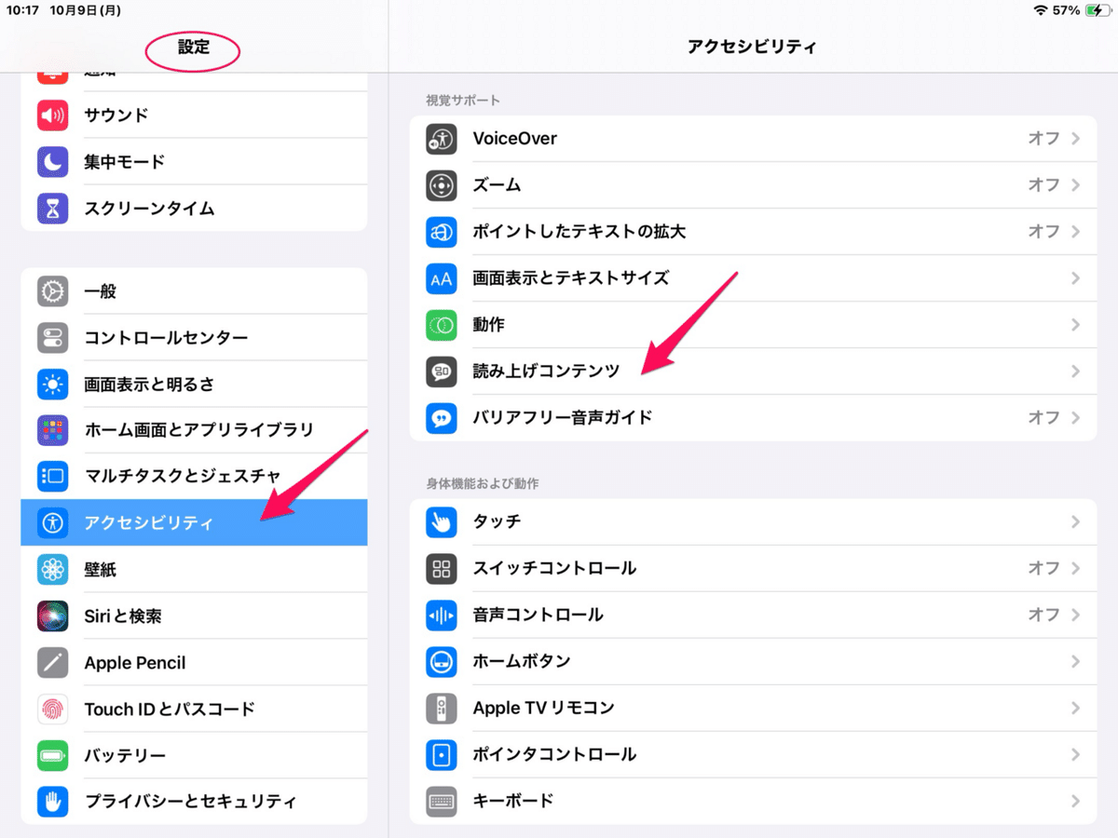
Task: Tap the 身体機能および動作 section header
Action: tap(482, 484)
